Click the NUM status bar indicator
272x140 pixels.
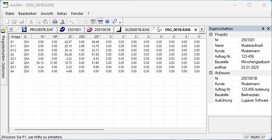(255, 137)
